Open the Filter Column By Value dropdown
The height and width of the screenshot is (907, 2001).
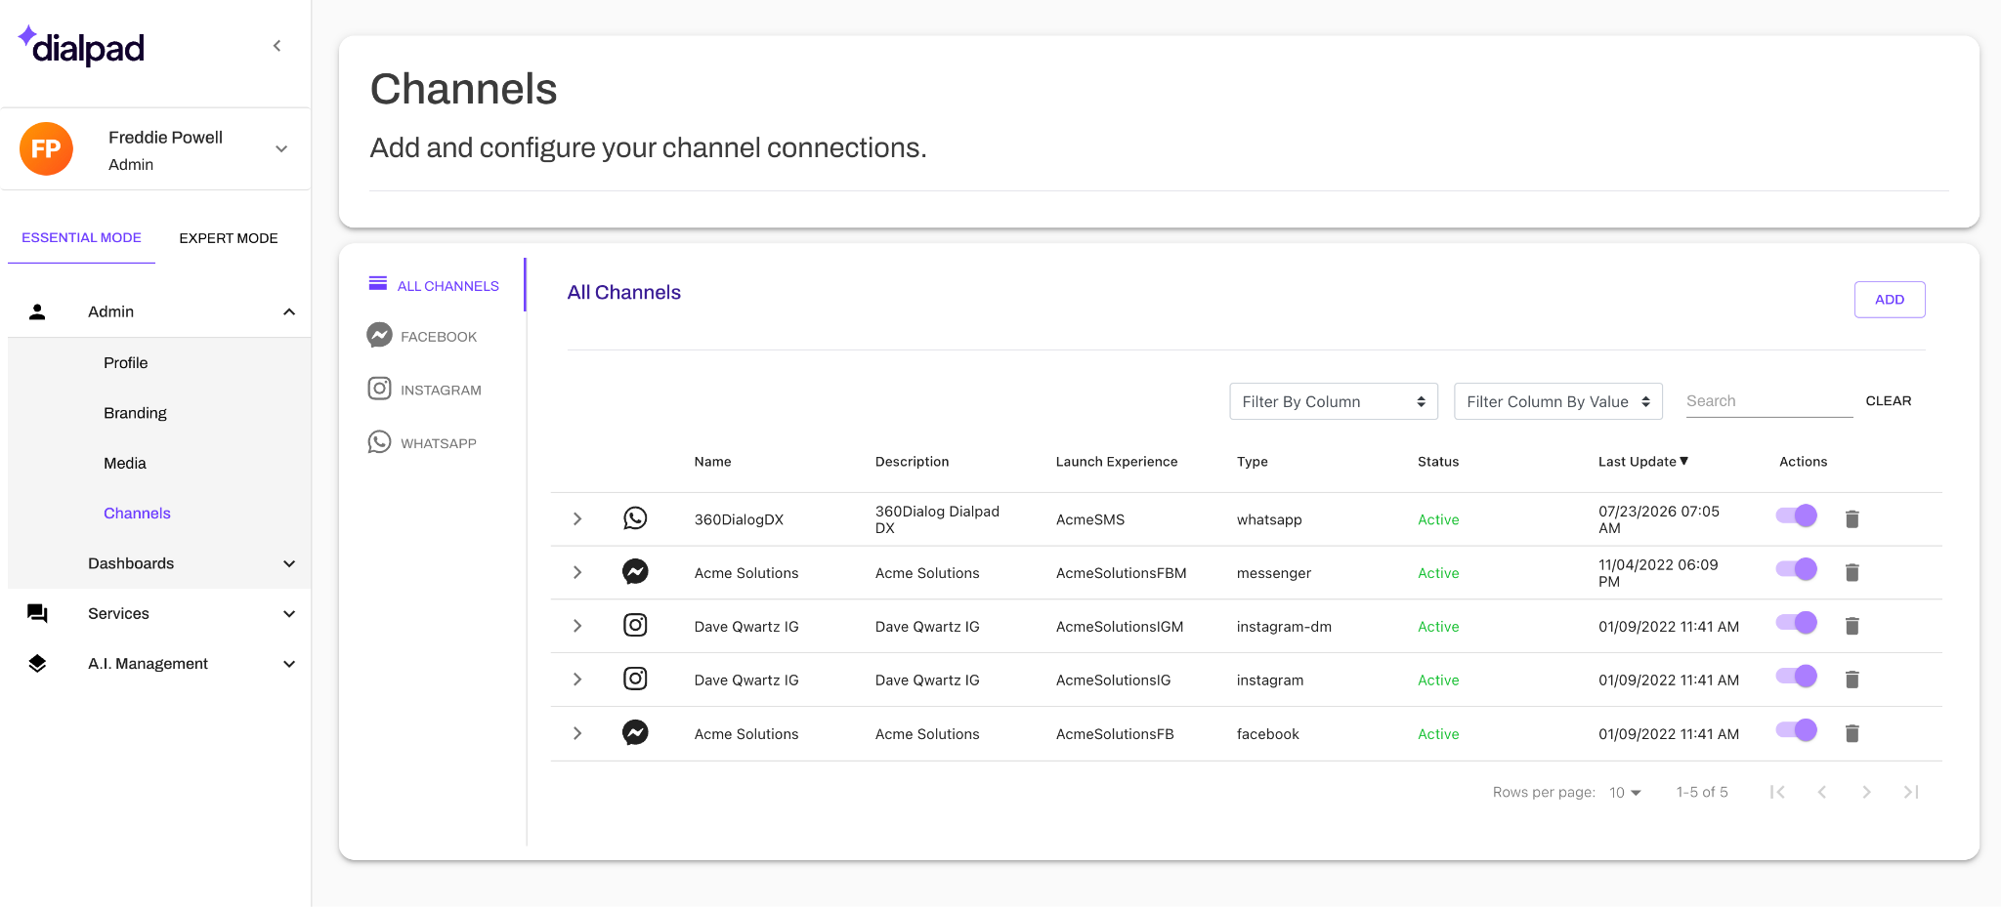(1558, 401)
